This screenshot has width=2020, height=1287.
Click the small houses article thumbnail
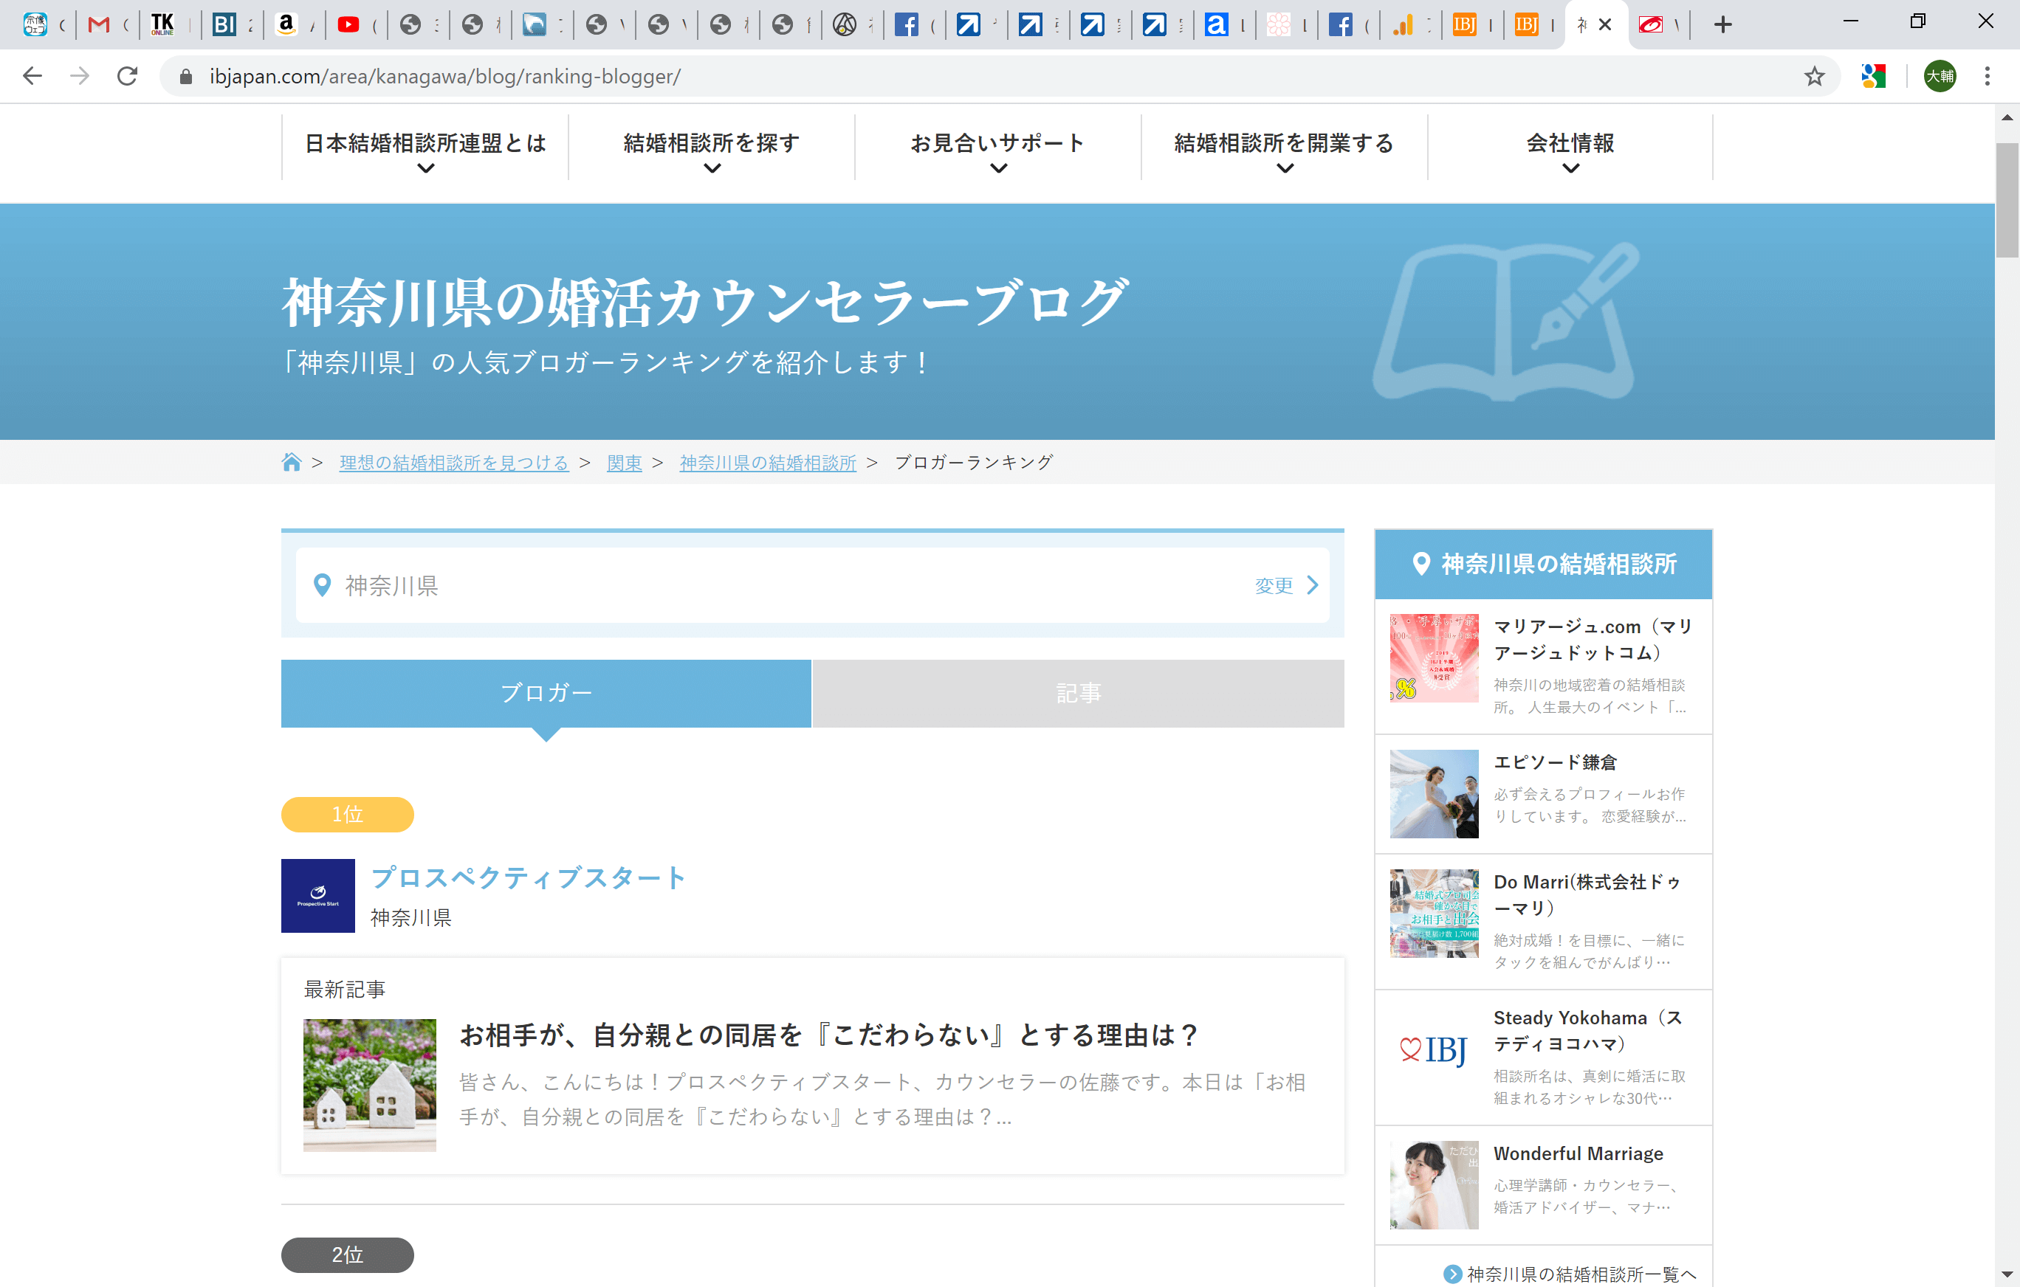[370, 1085]
